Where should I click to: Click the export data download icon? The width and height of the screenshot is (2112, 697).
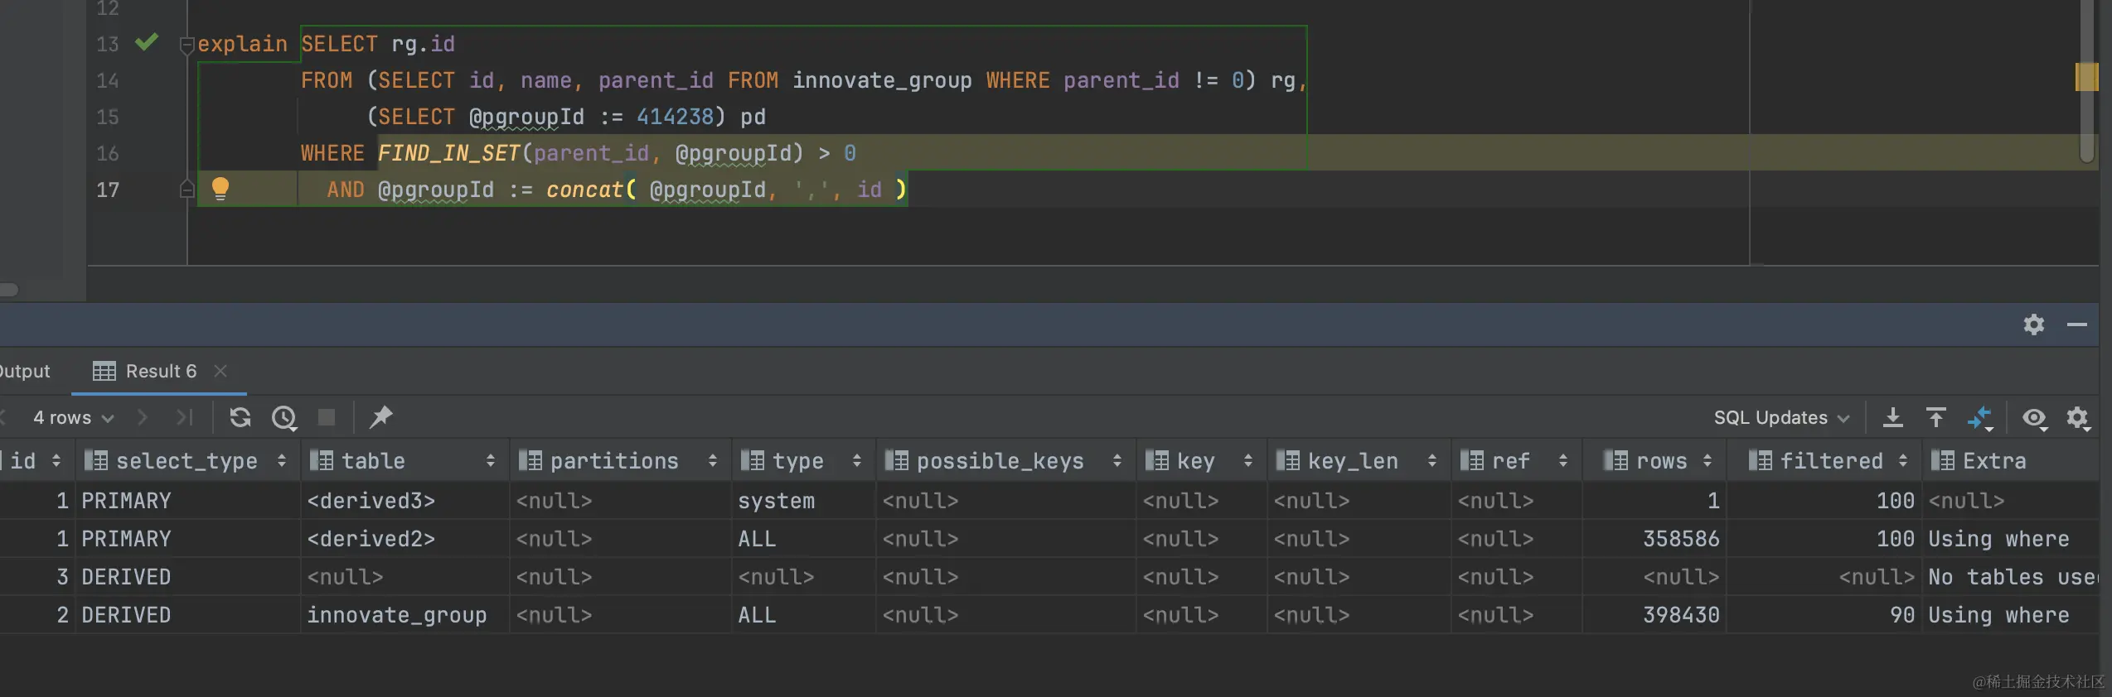click(1892, 417)
